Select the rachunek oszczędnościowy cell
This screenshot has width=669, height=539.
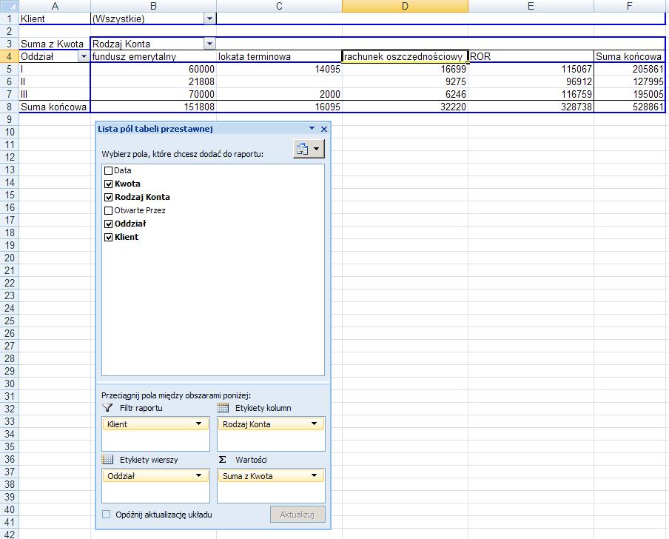pos(405,56)
